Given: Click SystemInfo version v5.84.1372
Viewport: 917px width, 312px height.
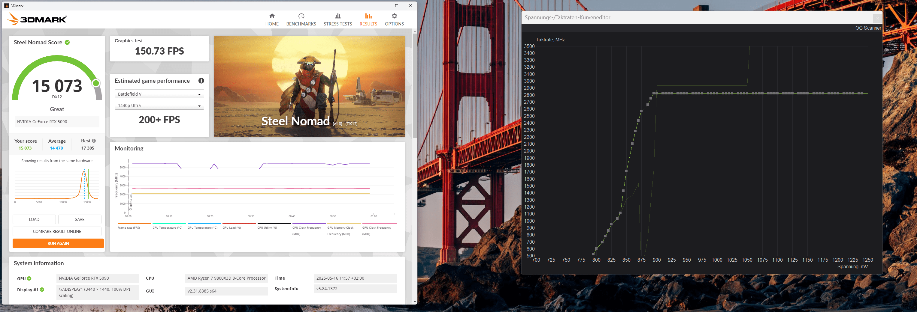Looking at the screenshot, I should [x=355, y=289].
